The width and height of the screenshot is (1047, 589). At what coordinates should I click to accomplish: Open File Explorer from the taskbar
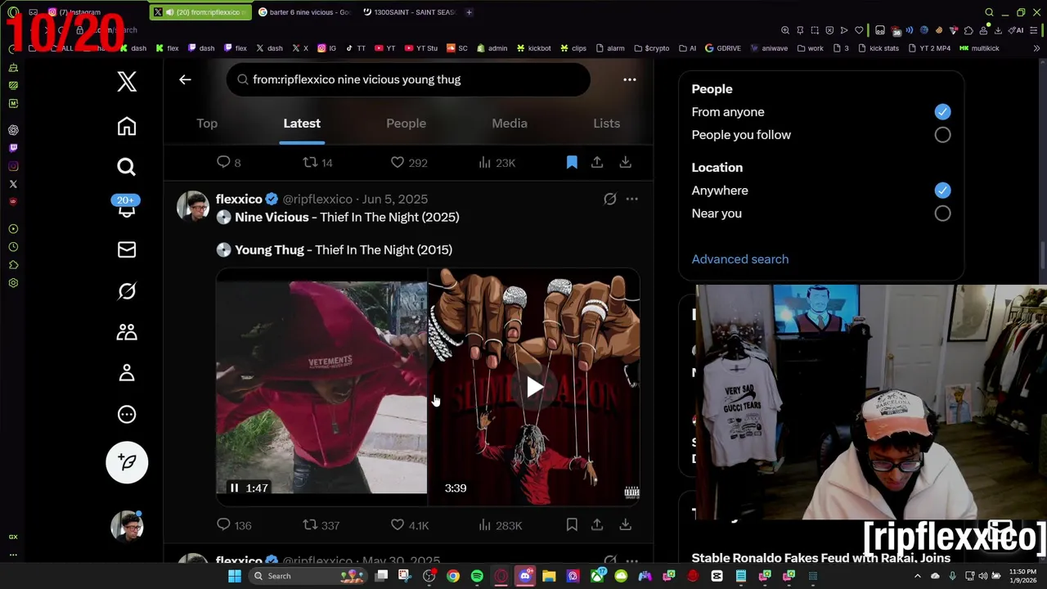[x=549, y=576]
